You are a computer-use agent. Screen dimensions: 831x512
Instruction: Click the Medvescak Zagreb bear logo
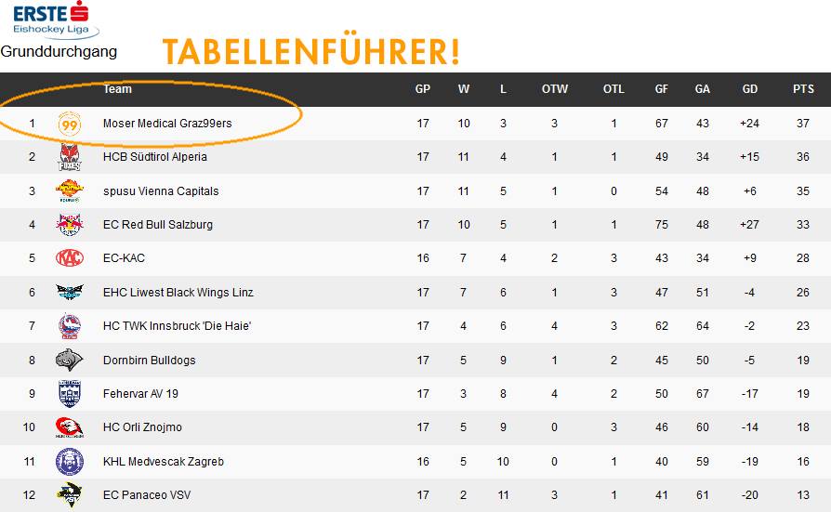tap(70, 462)
